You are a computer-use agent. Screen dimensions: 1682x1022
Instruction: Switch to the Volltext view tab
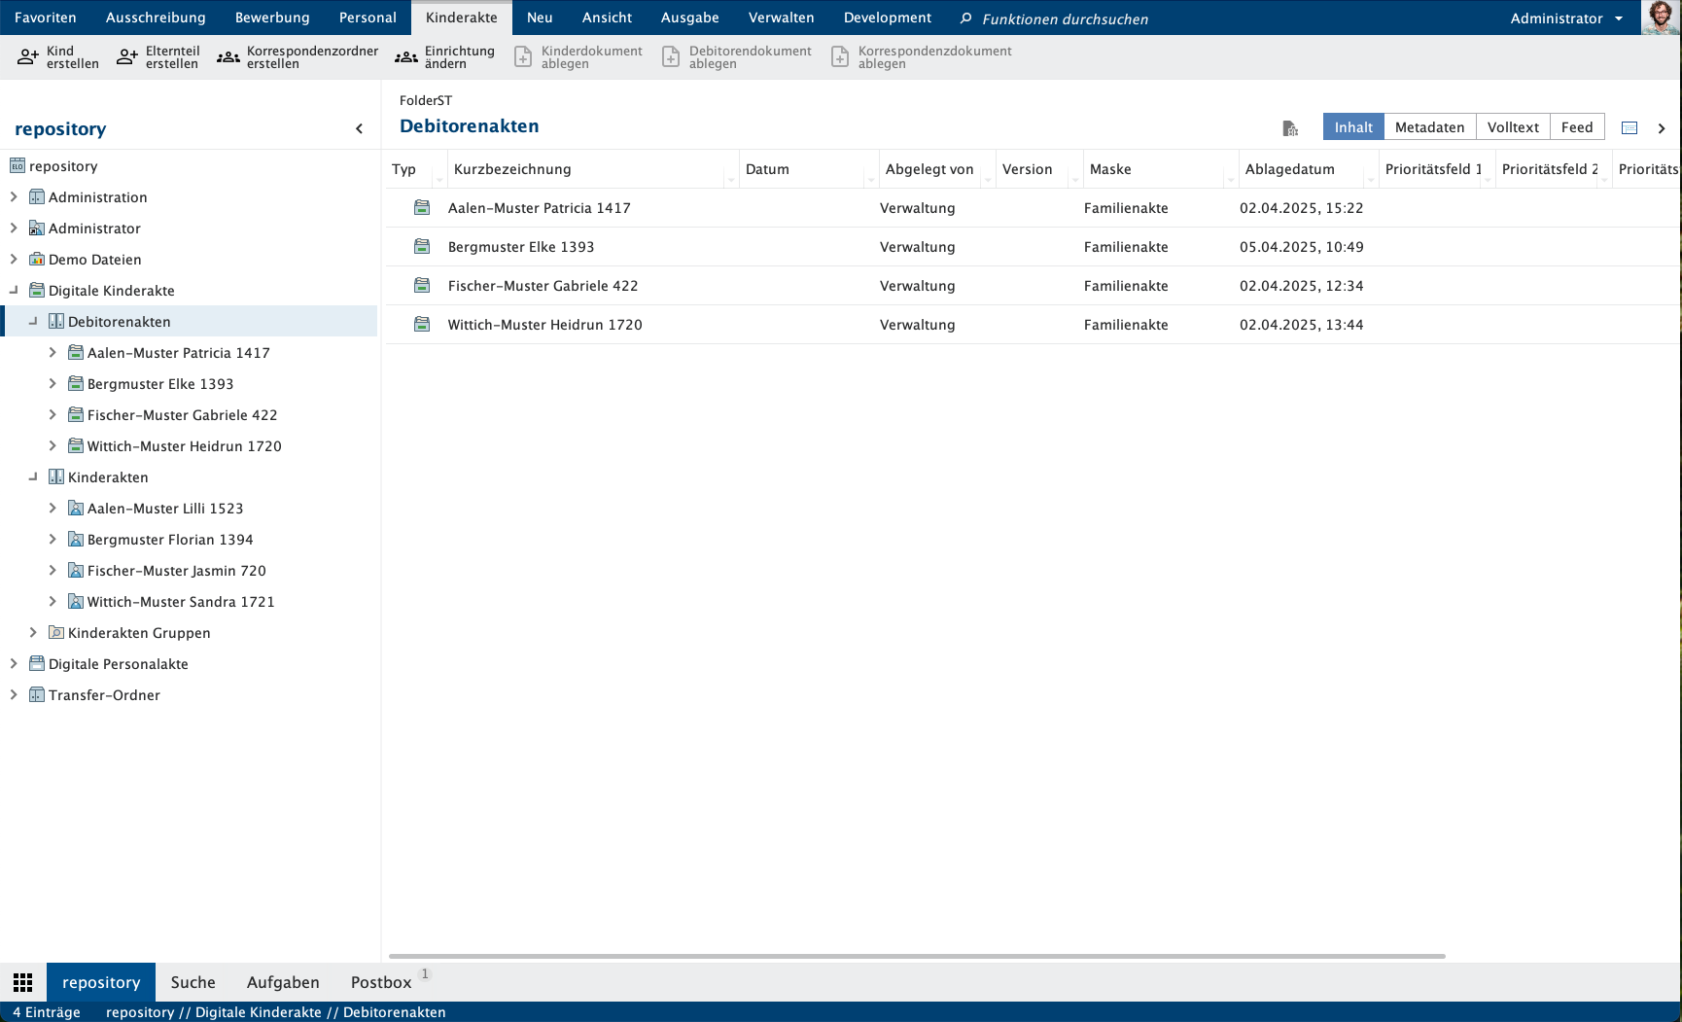(x=1513, y=127)
